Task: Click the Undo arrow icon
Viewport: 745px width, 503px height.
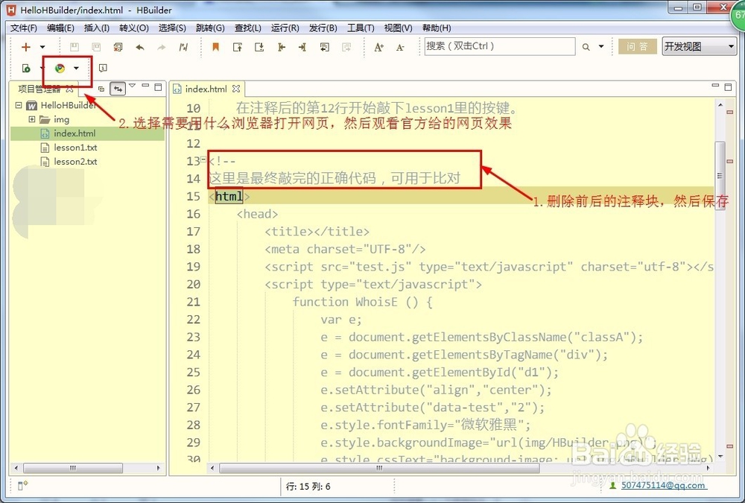Action: point(139,46)
